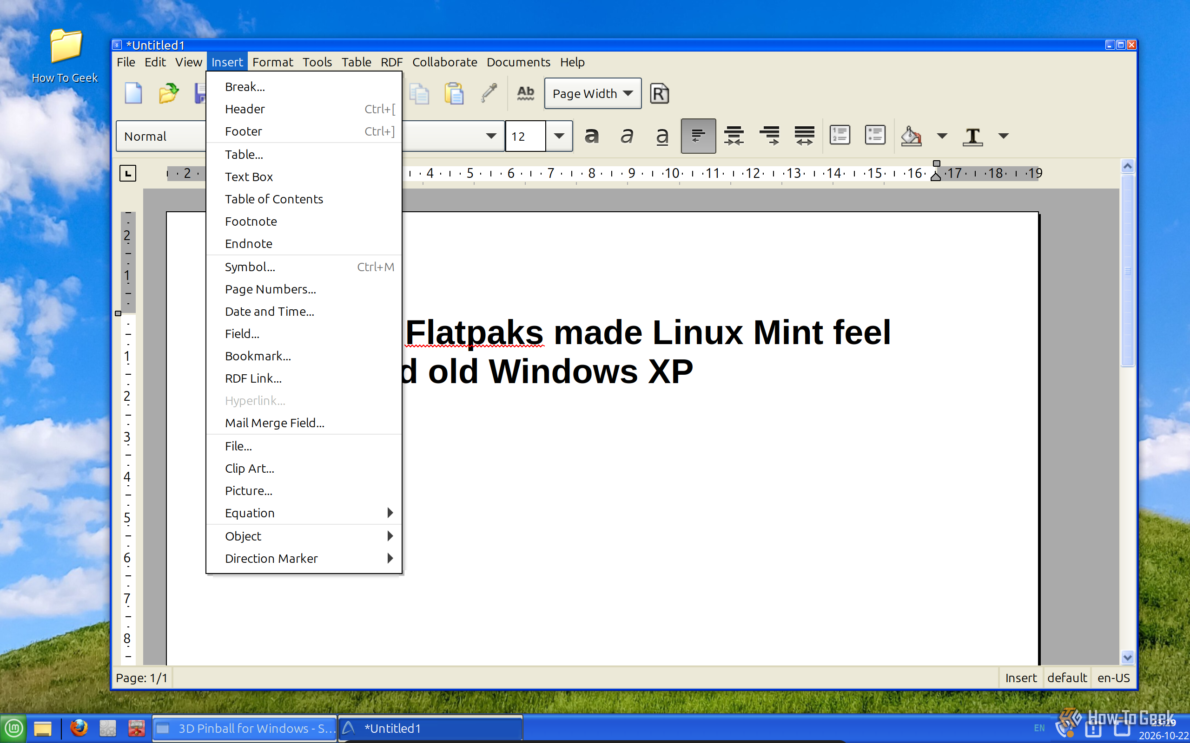
Task: Toggle justify alignment
Action: click(x=805, y=136)
